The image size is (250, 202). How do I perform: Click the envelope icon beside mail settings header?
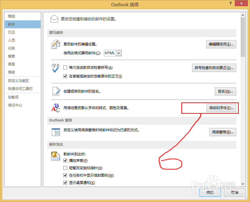pos(54,19)
